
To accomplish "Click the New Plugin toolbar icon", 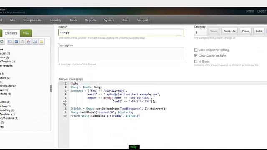I will pos(35,42).
